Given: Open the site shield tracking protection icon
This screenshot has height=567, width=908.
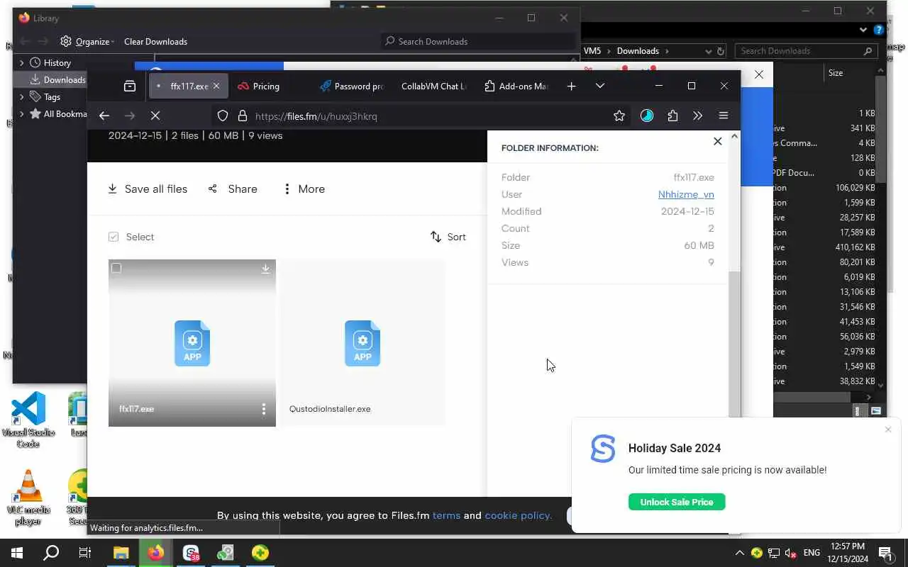Looking at the screenshot, I should click(x=223, y=116).
